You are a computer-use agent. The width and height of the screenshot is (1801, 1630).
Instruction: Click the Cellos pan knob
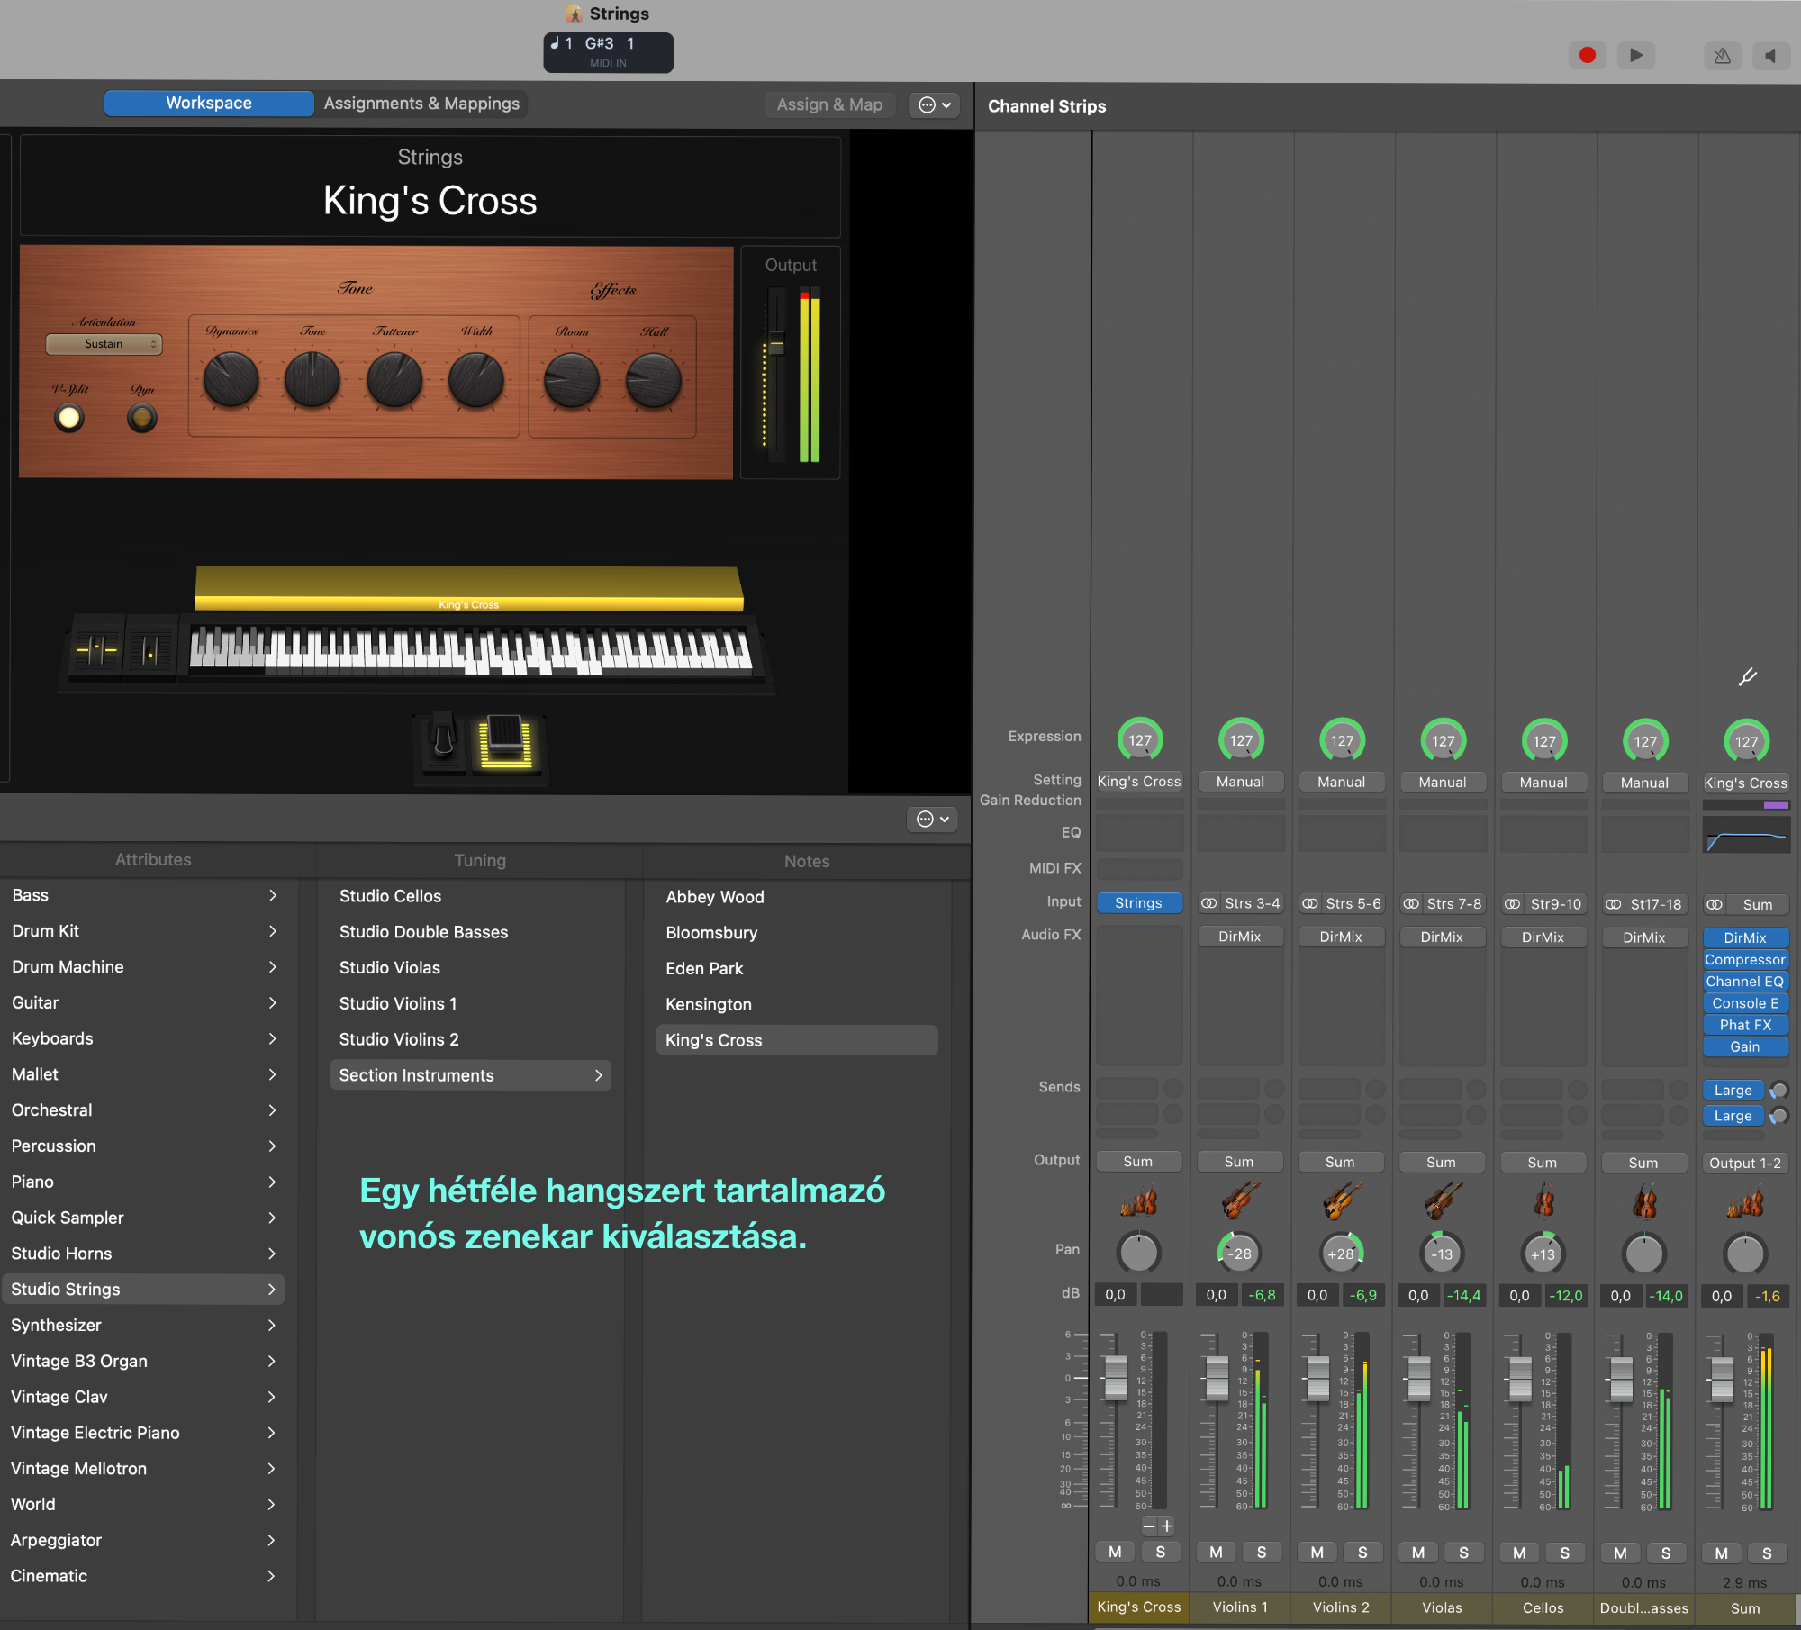pyautogui.click(x=1543, y=1253)
